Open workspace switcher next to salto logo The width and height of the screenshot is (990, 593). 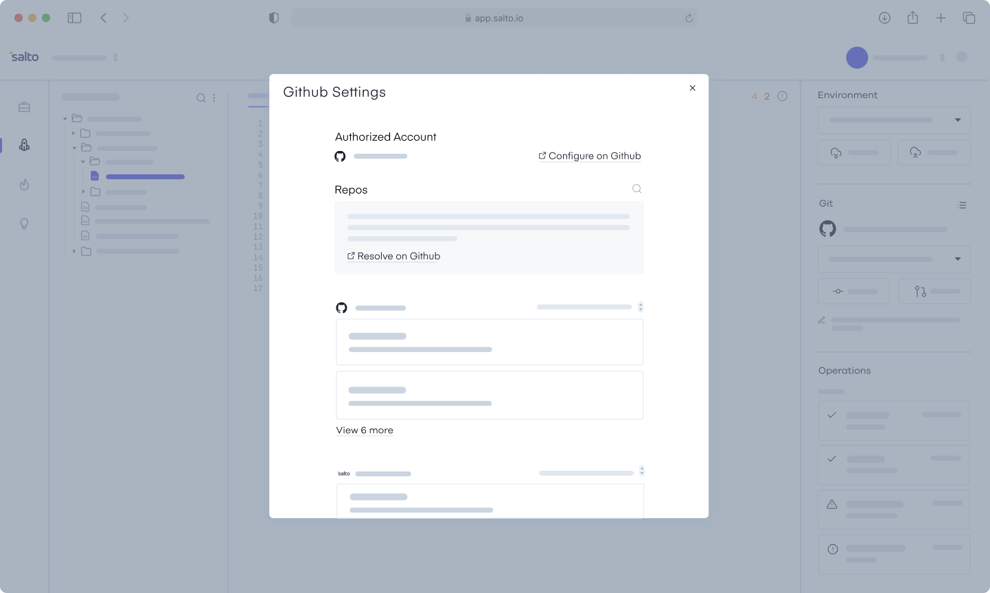pyautogui.click(x=115, y=58)
